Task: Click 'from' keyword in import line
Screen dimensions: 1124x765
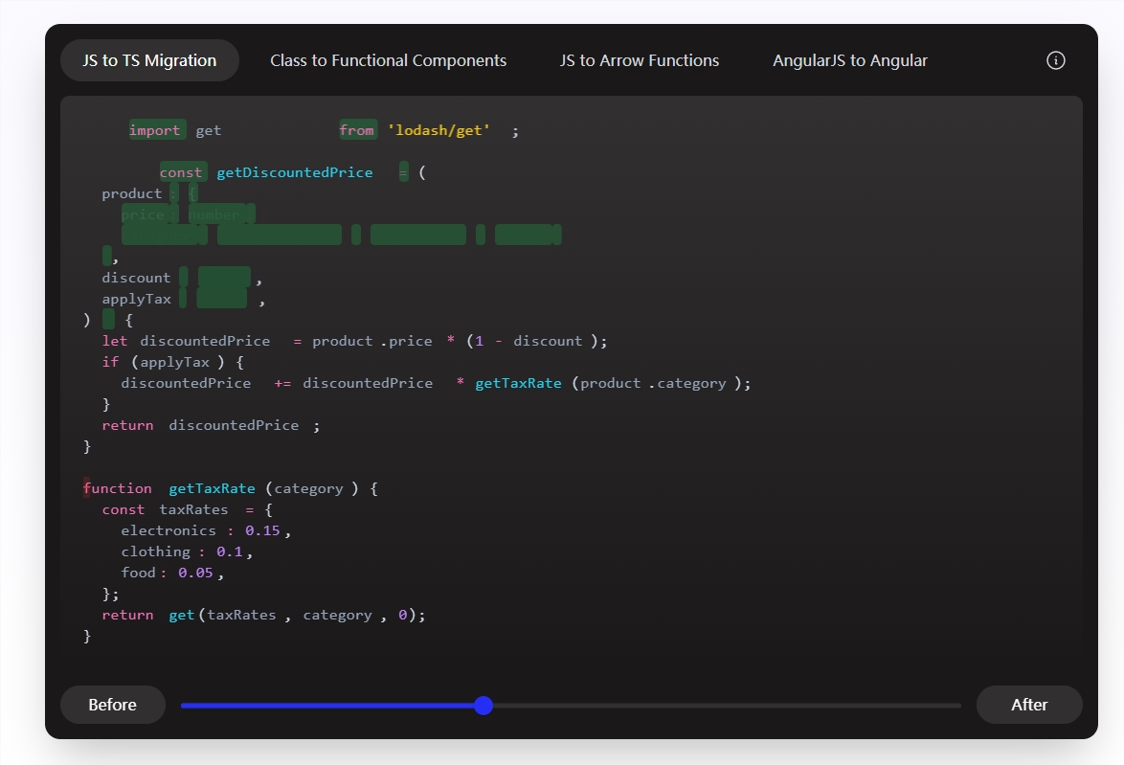Action: coord(357,130)
